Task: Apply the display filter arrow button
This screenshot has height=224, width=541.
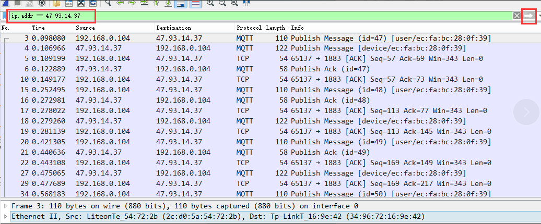Action: [x=528, y=16]
